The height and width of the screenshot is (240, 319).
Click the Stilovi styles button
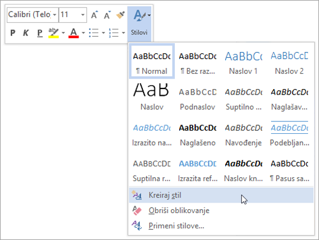click(139, 24)
